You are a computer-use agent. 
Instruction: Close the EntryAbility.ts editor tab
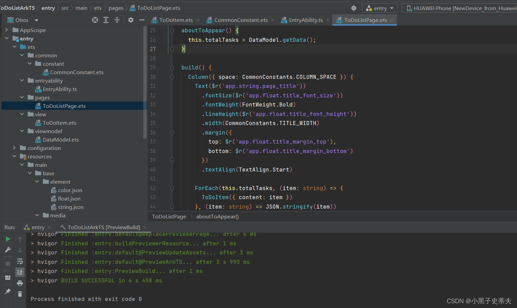tap(328, 20)
